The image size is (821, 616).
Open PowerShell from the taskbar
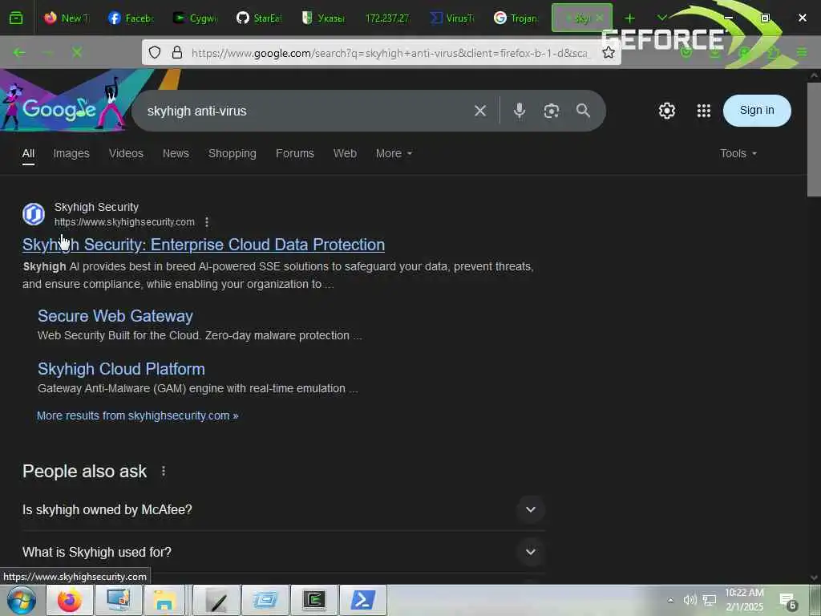tap(363, 600)
